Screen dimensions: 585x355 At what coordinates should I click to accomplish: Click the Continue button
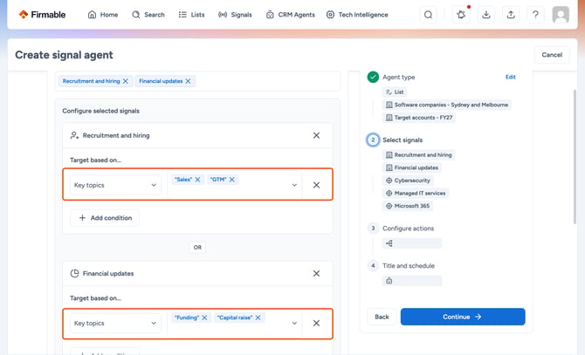[463, 317]
